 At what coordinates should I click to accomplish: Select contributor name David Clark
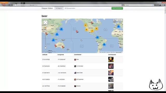click(79, 73)
